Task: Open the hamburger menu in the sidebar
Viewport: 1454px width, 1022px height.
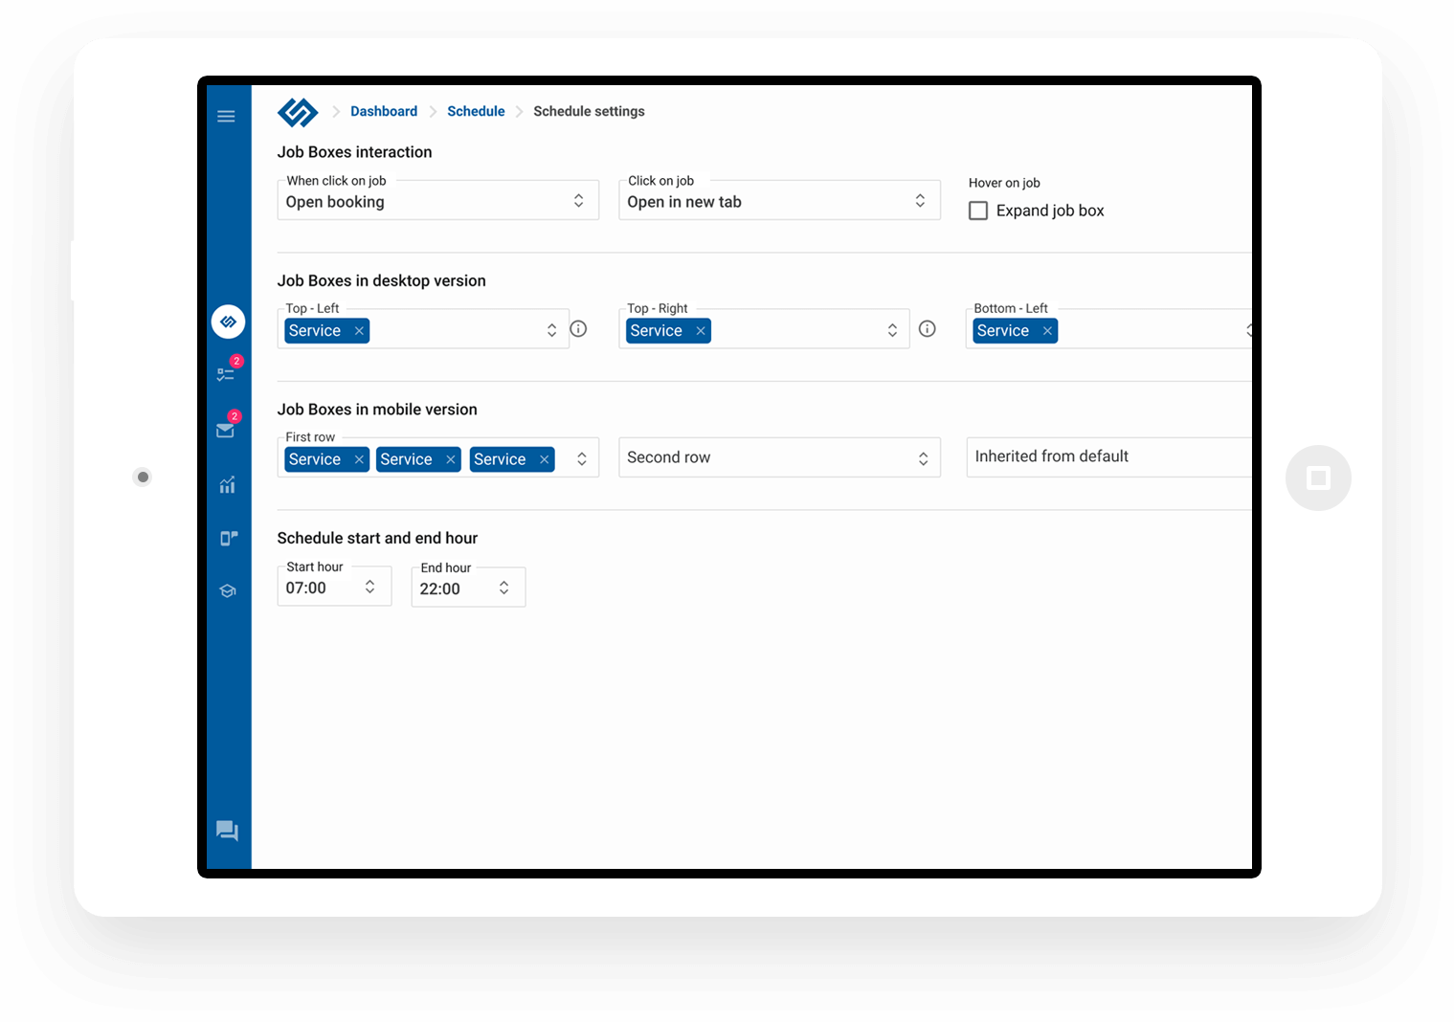Action: (x=226, y=117)
